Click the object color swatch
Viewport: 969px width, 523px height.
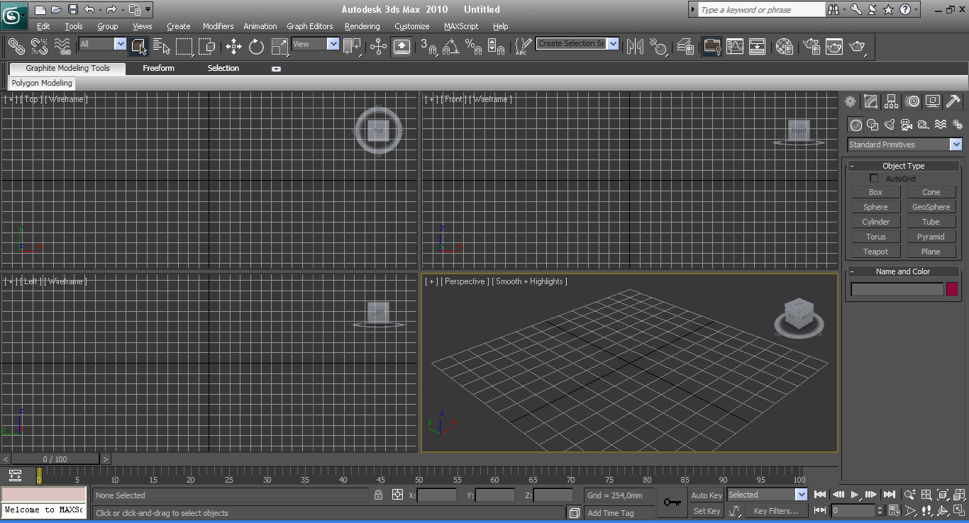[x=952, y=289]
